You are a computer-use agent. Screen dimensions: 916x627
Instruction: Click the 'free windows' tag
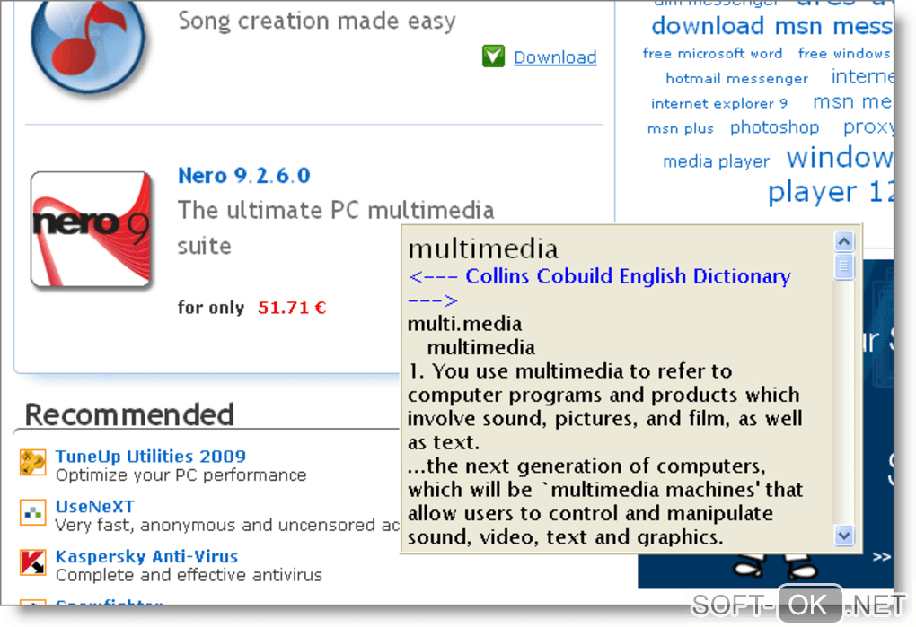844,54
